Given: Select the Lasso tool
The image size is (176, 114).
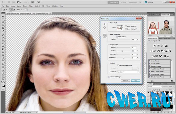Looking at the screenshot, I should 3,22.
